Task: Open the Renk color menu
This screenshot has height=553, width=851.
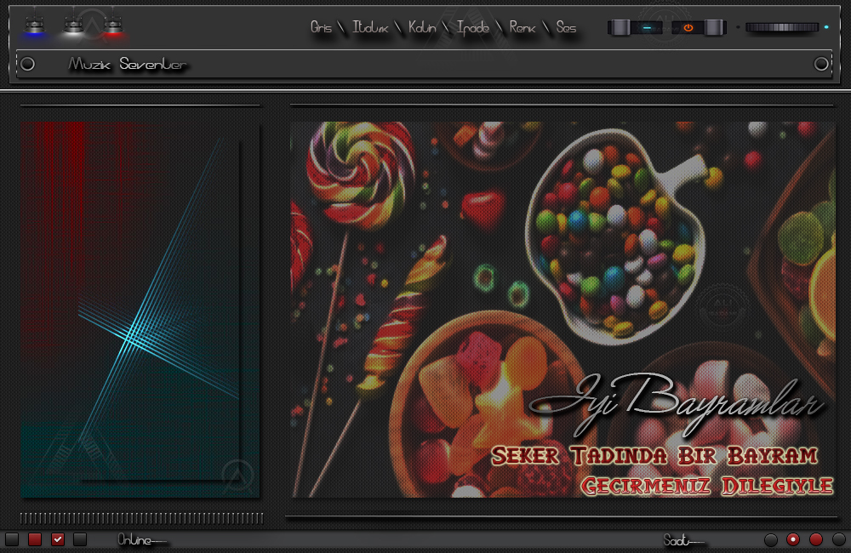Action: (x=523, y=28)
